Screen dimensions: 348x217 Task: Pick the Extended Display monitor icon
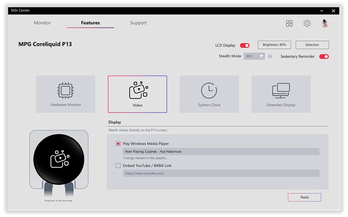pyautogui.click(x=281, y=90)
